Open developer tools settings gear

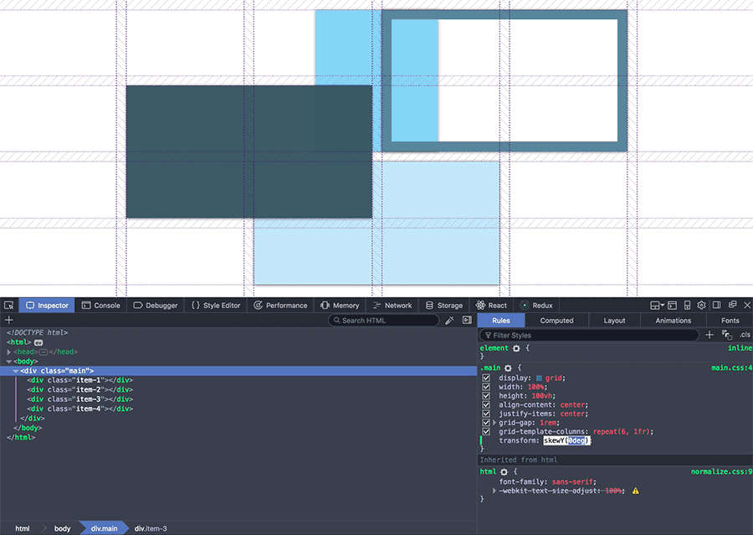click(702, 306)
